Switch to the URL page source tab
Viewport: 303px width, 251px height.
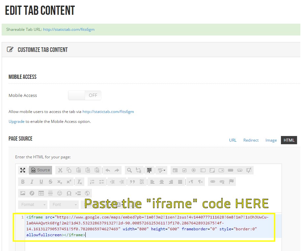point(233,140)
